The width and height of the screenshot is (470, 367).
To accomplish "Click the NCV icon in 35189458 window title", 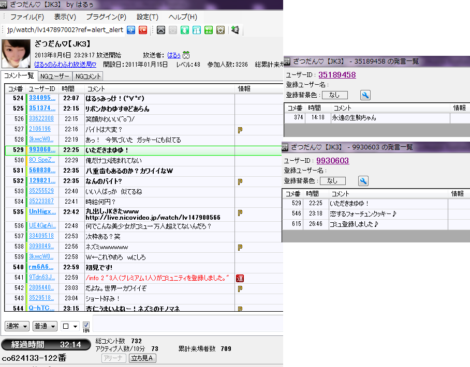I will coord(287,62).
